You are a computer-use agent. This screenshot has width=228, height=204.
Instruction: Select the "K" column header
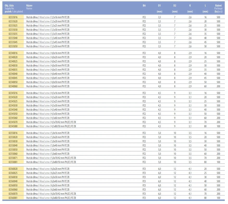[190, 5]
